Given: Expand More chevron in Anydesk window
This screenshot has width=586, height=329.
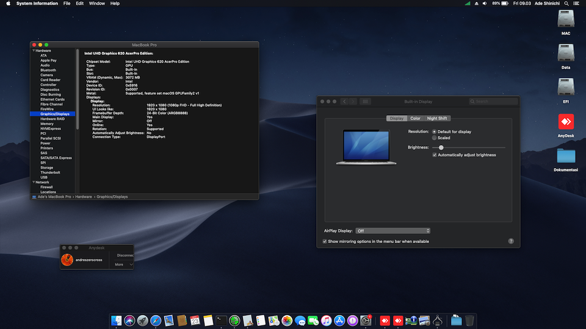Looking at the screenshot, I should pos(131,264).
